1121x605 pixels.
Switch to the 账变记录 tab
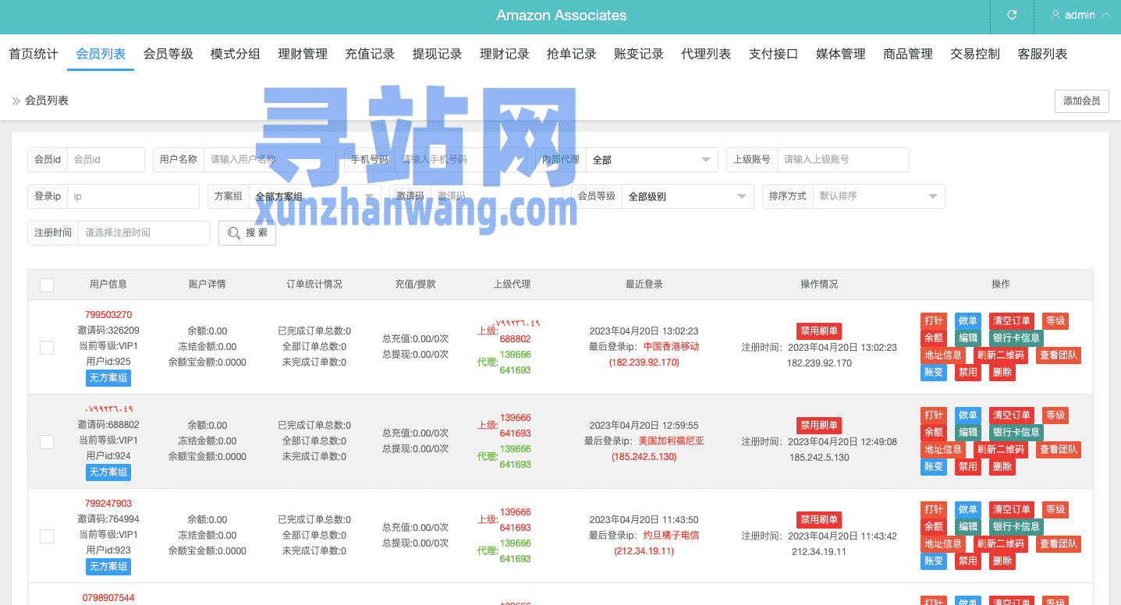coord(639,54)
